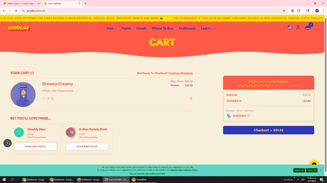Screen dimensions: 327x183
Task: Open a new browser tab
Action: (x=85, y=4)
